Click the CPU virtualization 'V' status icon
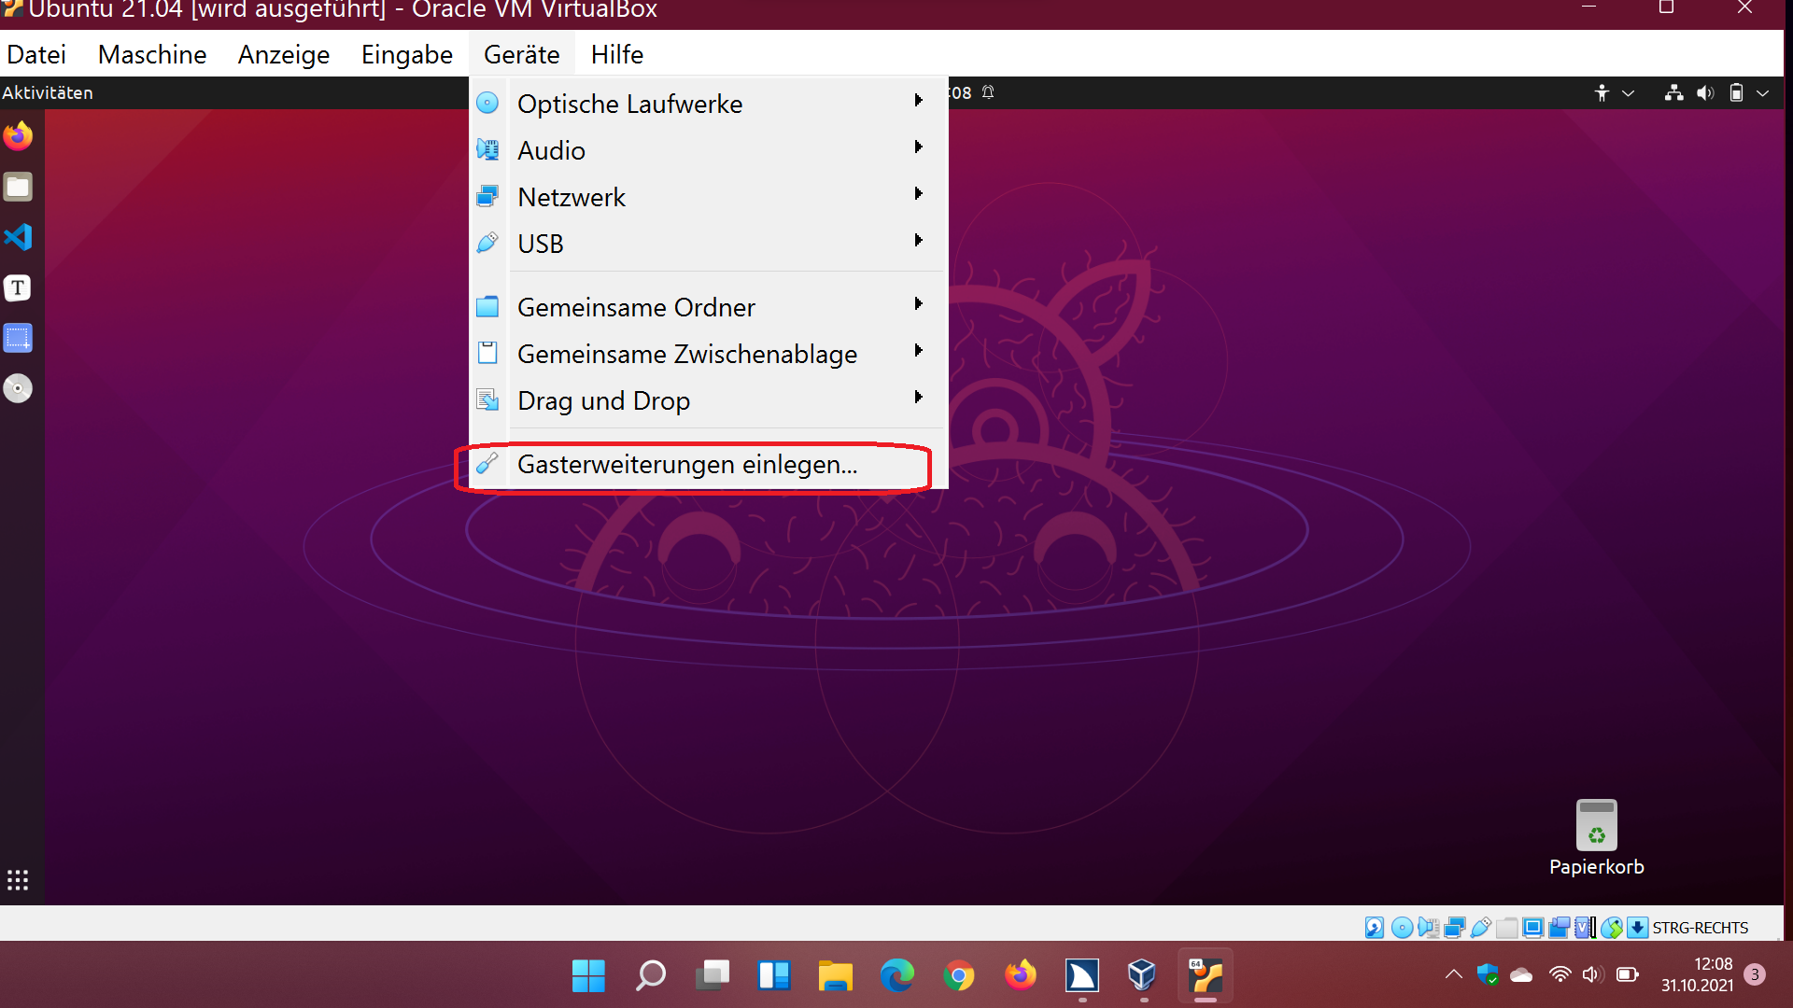The height and width of the screenshot is (1008, 1793). [1585, 928]
